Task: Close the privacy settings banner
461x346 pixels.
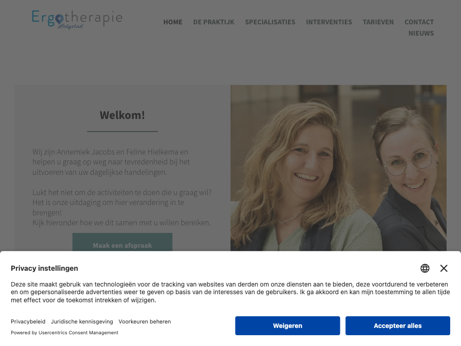Action: (443, 269)
